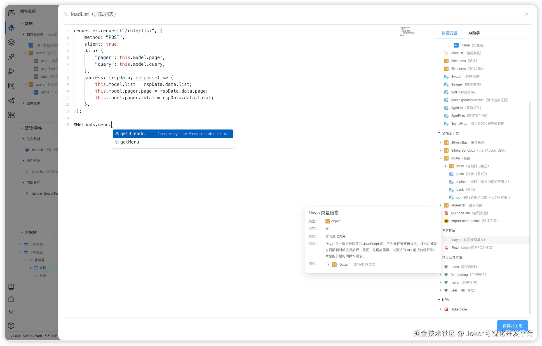
Task: Click the settings gear icon in sidebar
Action: pos(11,325)
